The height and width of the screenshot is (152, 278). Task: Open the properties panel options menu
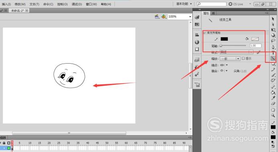[267, 13]
